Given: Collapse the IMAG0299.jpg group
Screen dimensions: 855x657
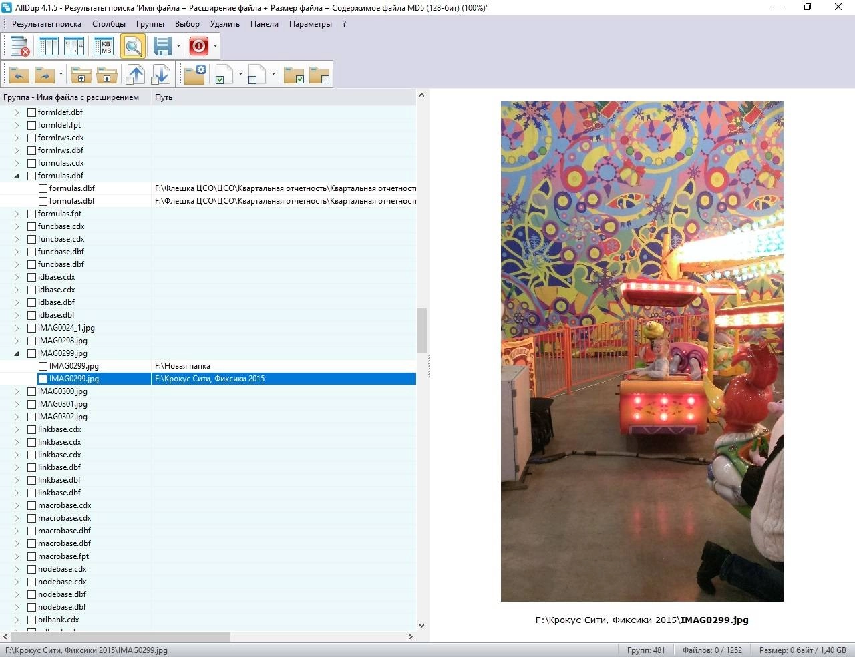Looking at the screenshot, I should (x=17, y=353).
